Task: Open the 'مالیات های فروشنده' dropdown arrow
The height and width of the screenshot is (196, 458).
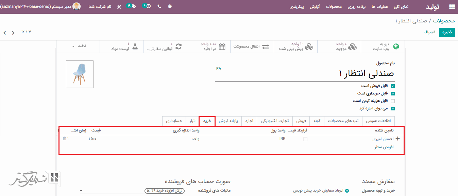Action: coord(81,191)
